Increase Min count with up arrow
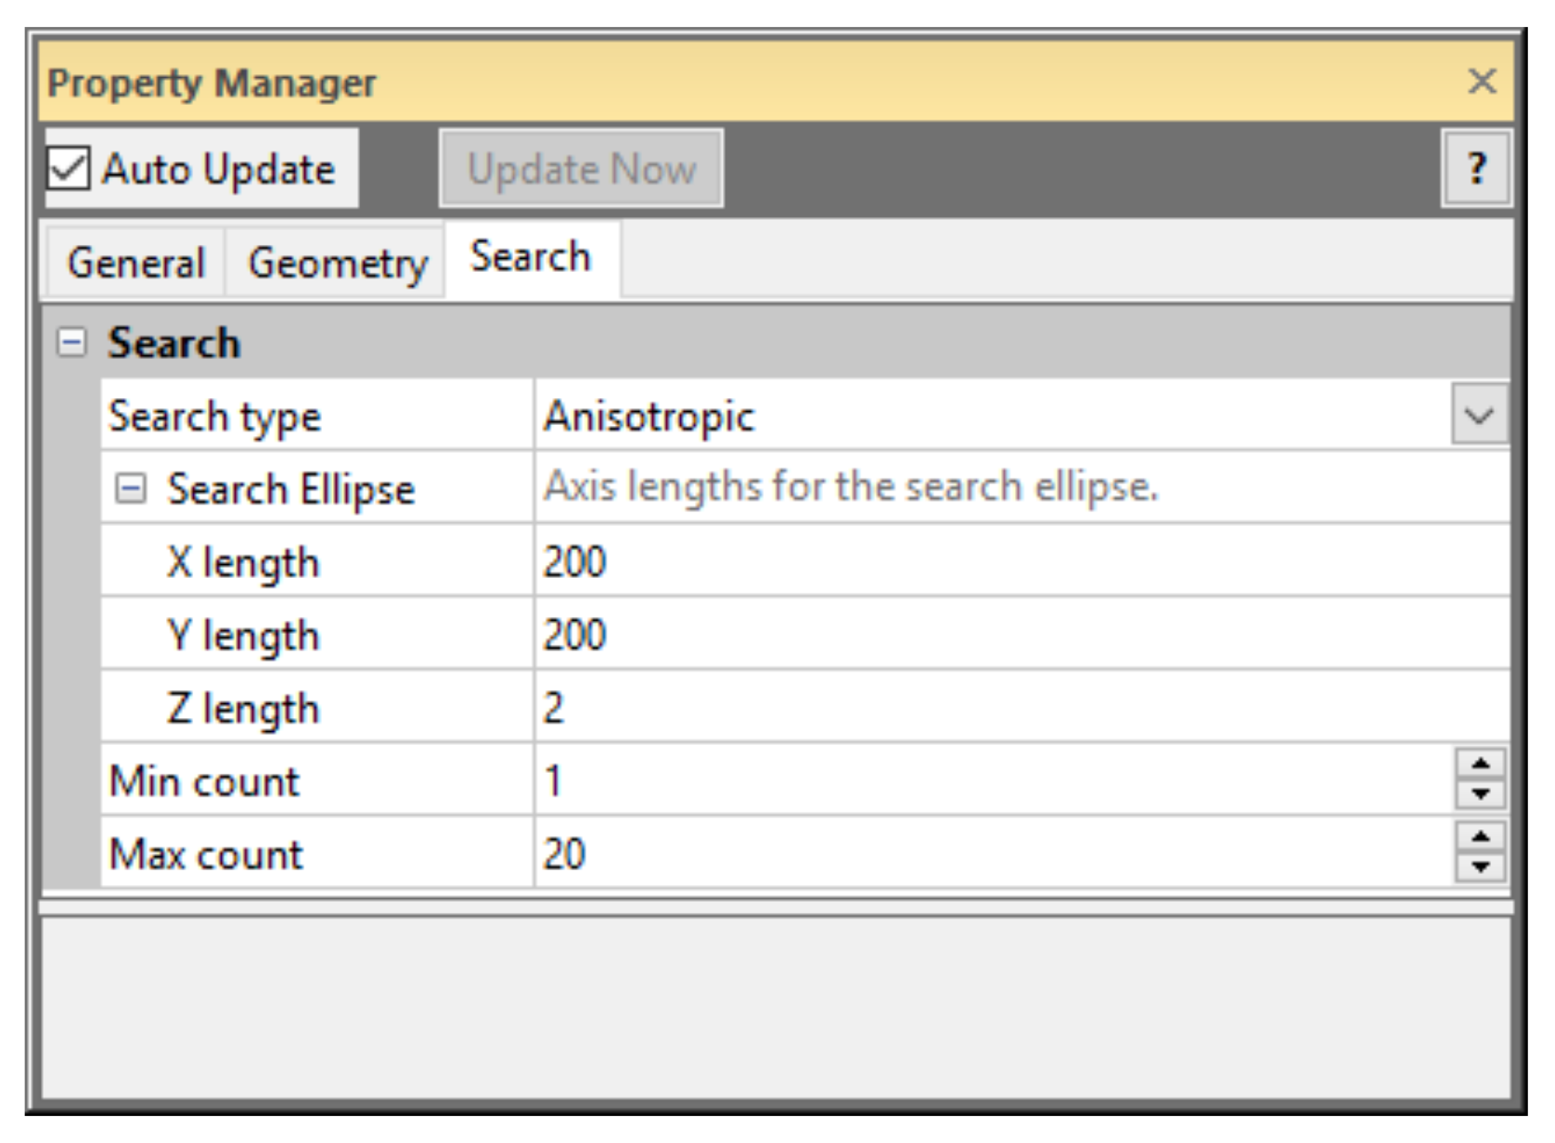This screenshot has width=1555, height=1143. (x=1480, y=764)
